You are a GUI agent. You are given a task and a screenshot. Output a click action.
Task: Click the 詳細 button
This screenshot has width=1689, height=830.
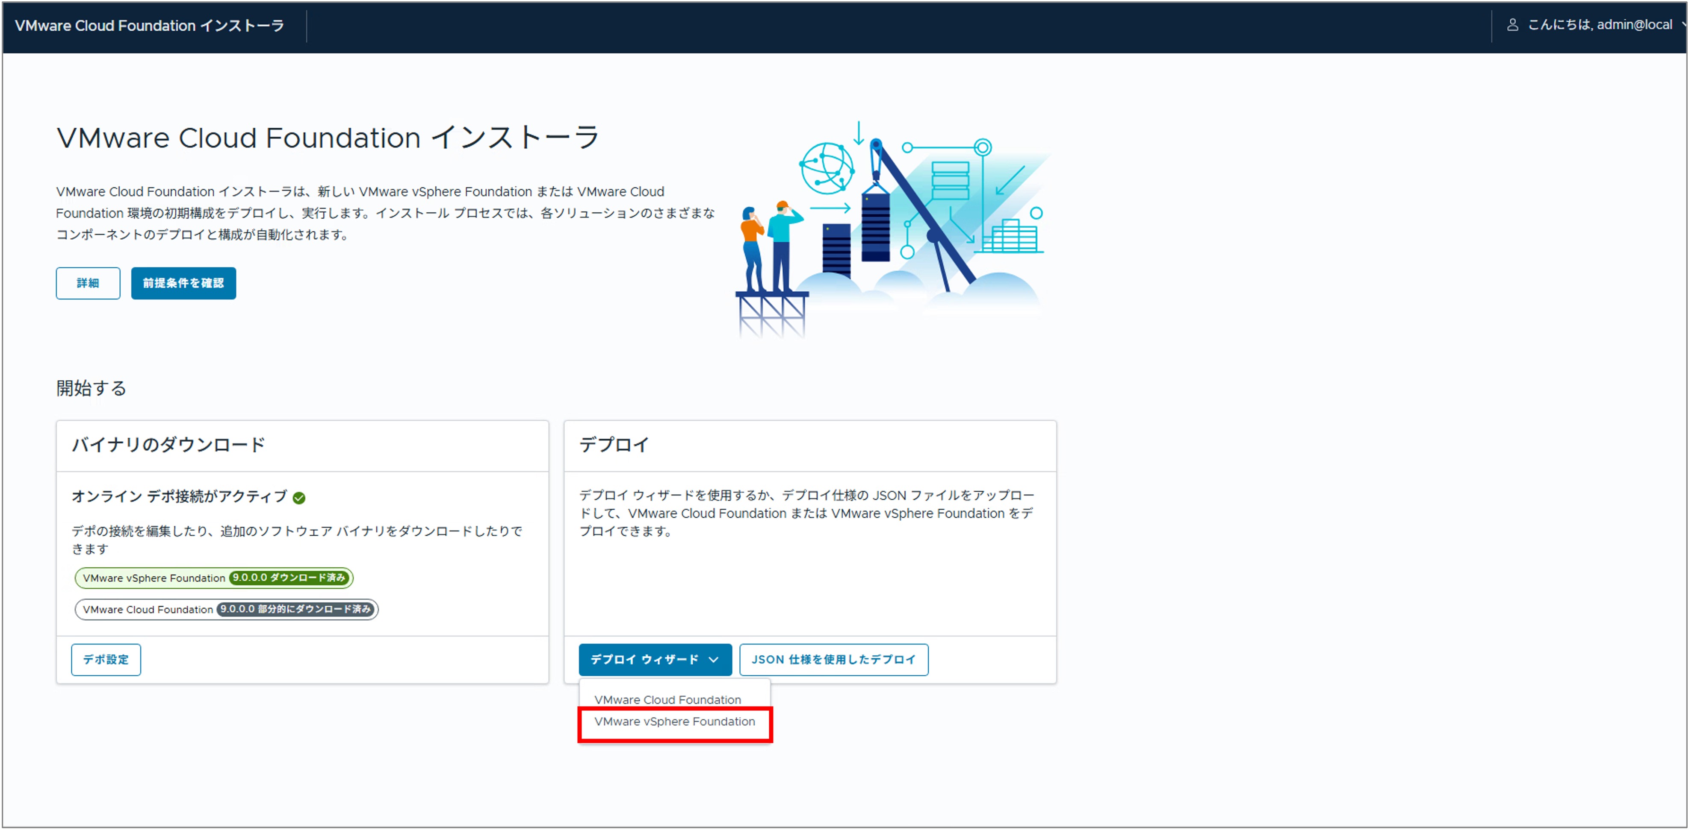click(88, 283)
